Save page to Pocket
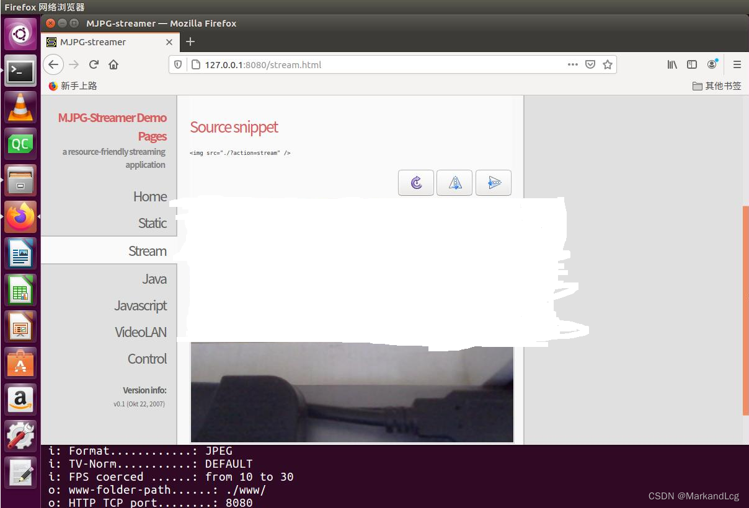Viewport: 749px width, 508px height. [590, 64]
